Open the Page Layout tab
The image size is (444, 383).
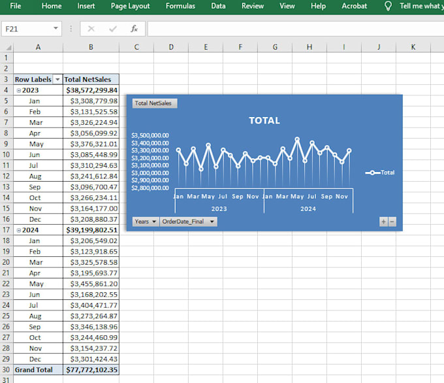coord(130,6)
